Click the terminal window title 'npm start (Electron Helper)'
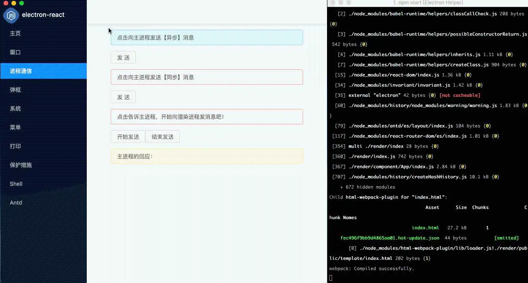528x283 pixels. [x=428, y=3]
